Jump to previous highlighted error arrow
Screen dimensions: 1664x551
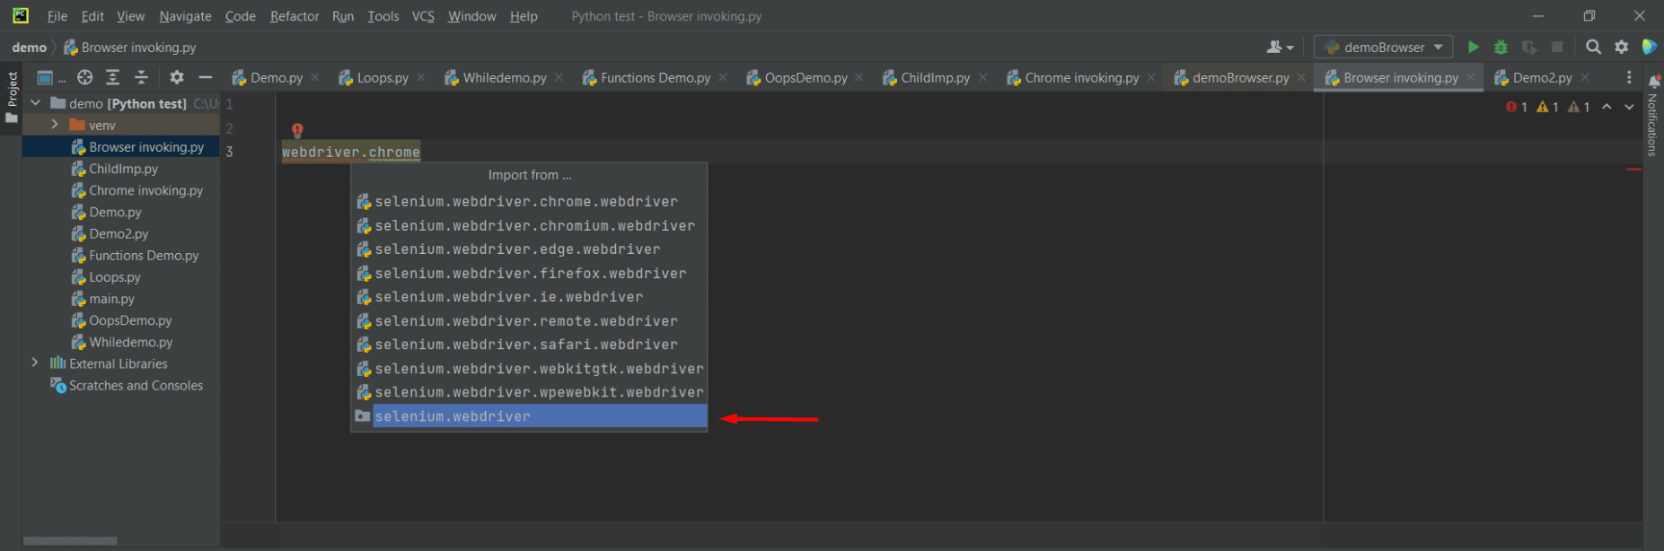click(1607, 107)
